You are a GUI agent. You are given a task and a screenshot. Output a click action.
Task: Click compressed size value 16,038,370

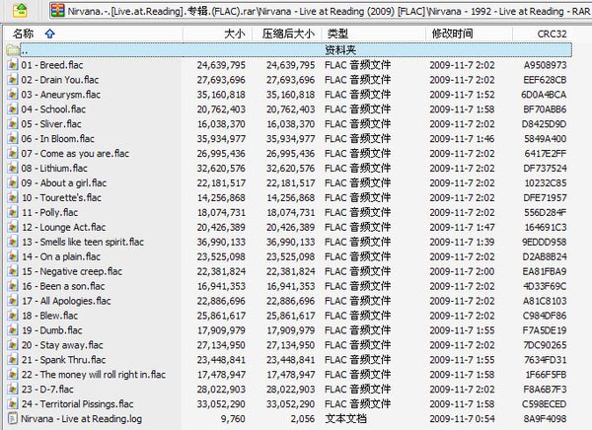[x=291, y=124]
